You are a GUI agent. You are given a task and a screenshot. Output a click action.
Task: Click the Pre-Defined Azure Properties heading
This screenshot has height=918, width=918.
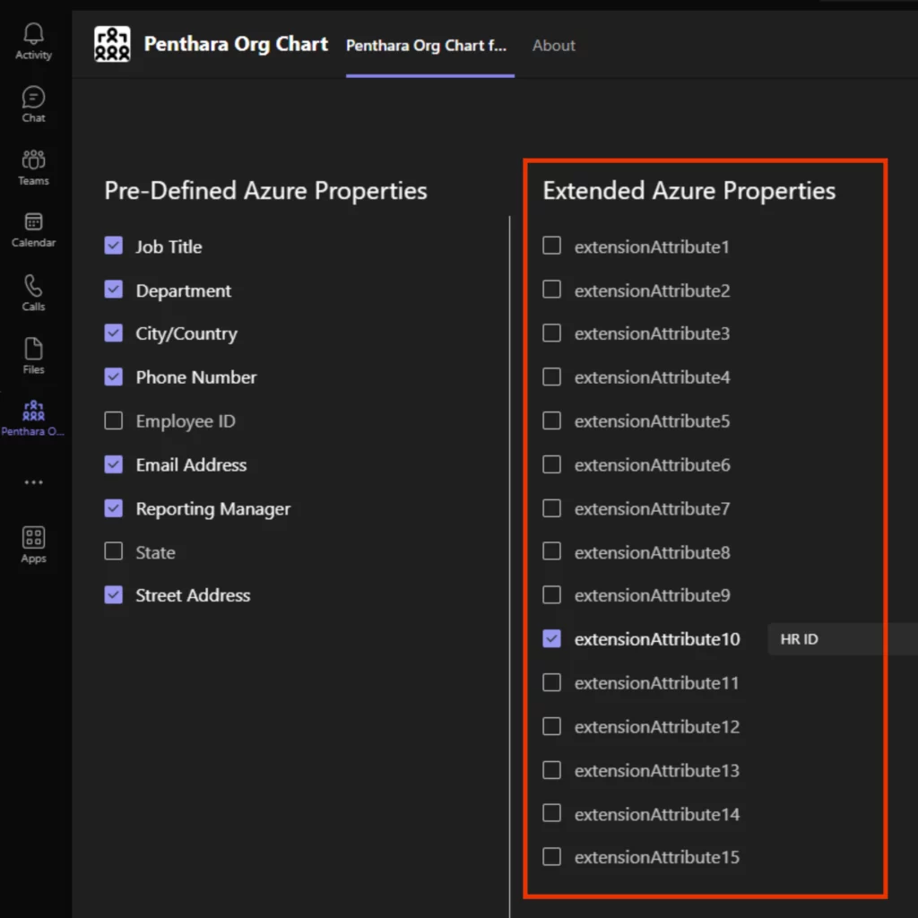(265, 191)
